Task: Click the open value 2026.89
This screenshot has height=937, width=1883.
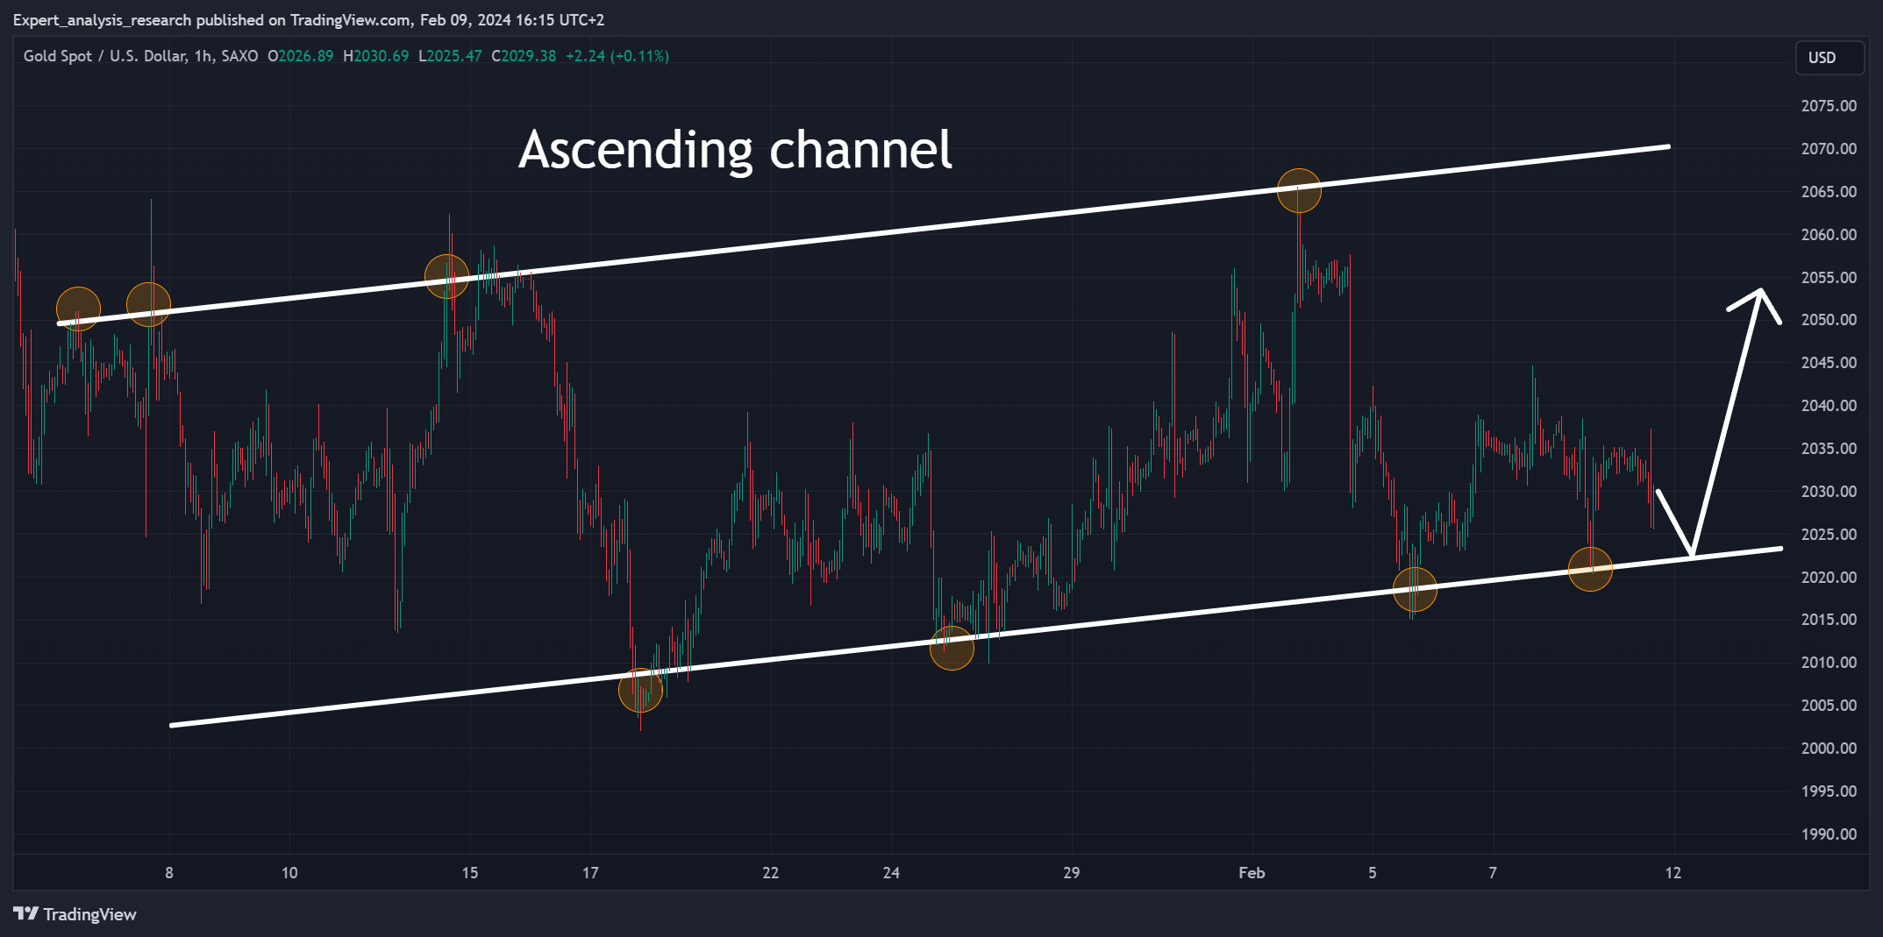Action: tap(305, 56)
